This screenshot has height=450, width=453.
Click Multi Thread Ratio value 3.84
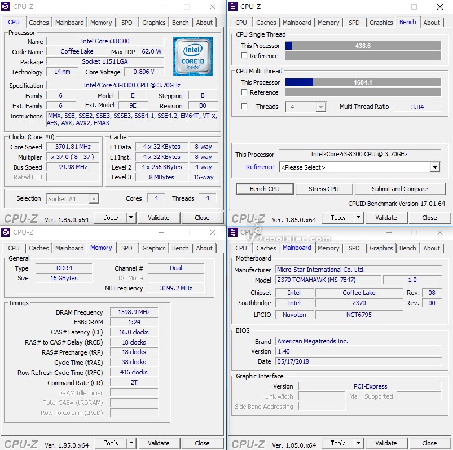(417, 107)
